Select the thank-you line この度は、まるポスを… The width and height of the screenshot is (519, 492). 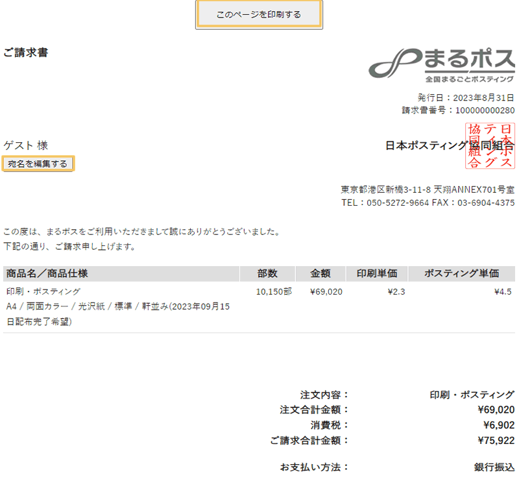[x=141, y=232]
